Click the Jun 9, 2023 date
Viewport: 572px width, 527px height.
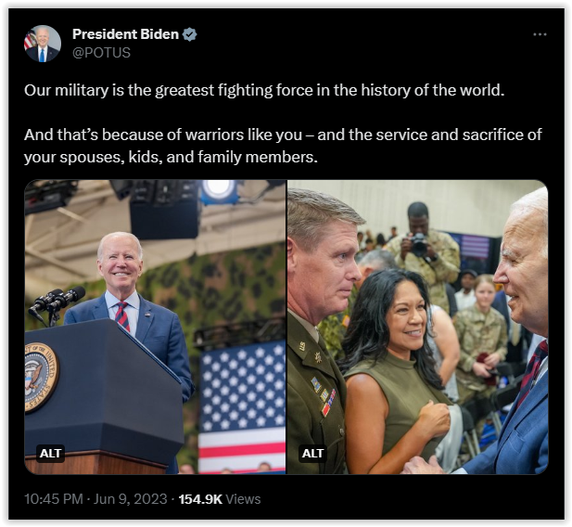coord(130,499)
